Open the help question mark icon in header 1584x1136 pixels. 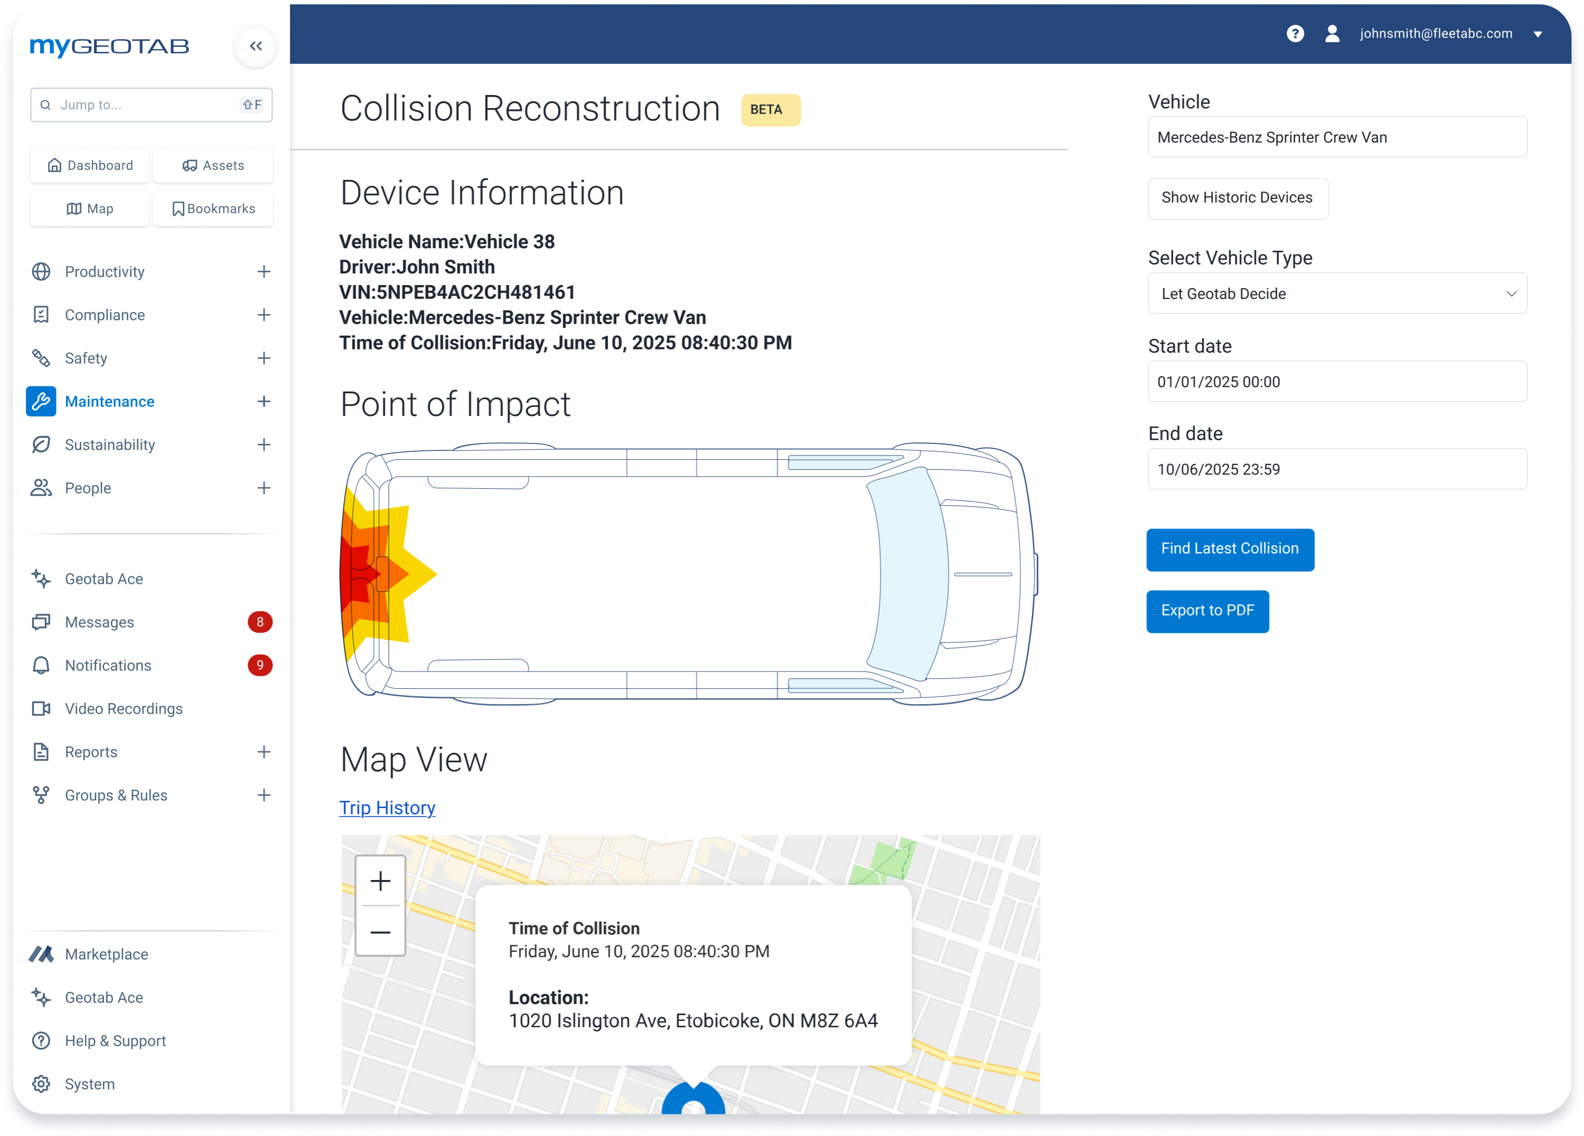point(1295,33)
